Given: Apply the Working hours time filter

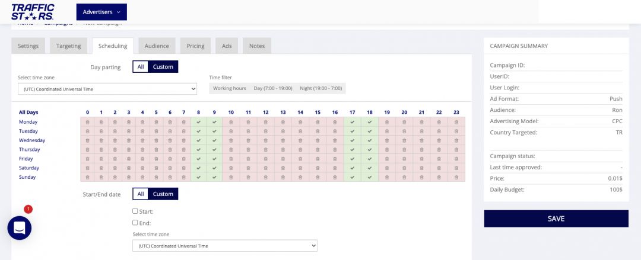Looking at the screenshot, I should (x=229, y=88).
